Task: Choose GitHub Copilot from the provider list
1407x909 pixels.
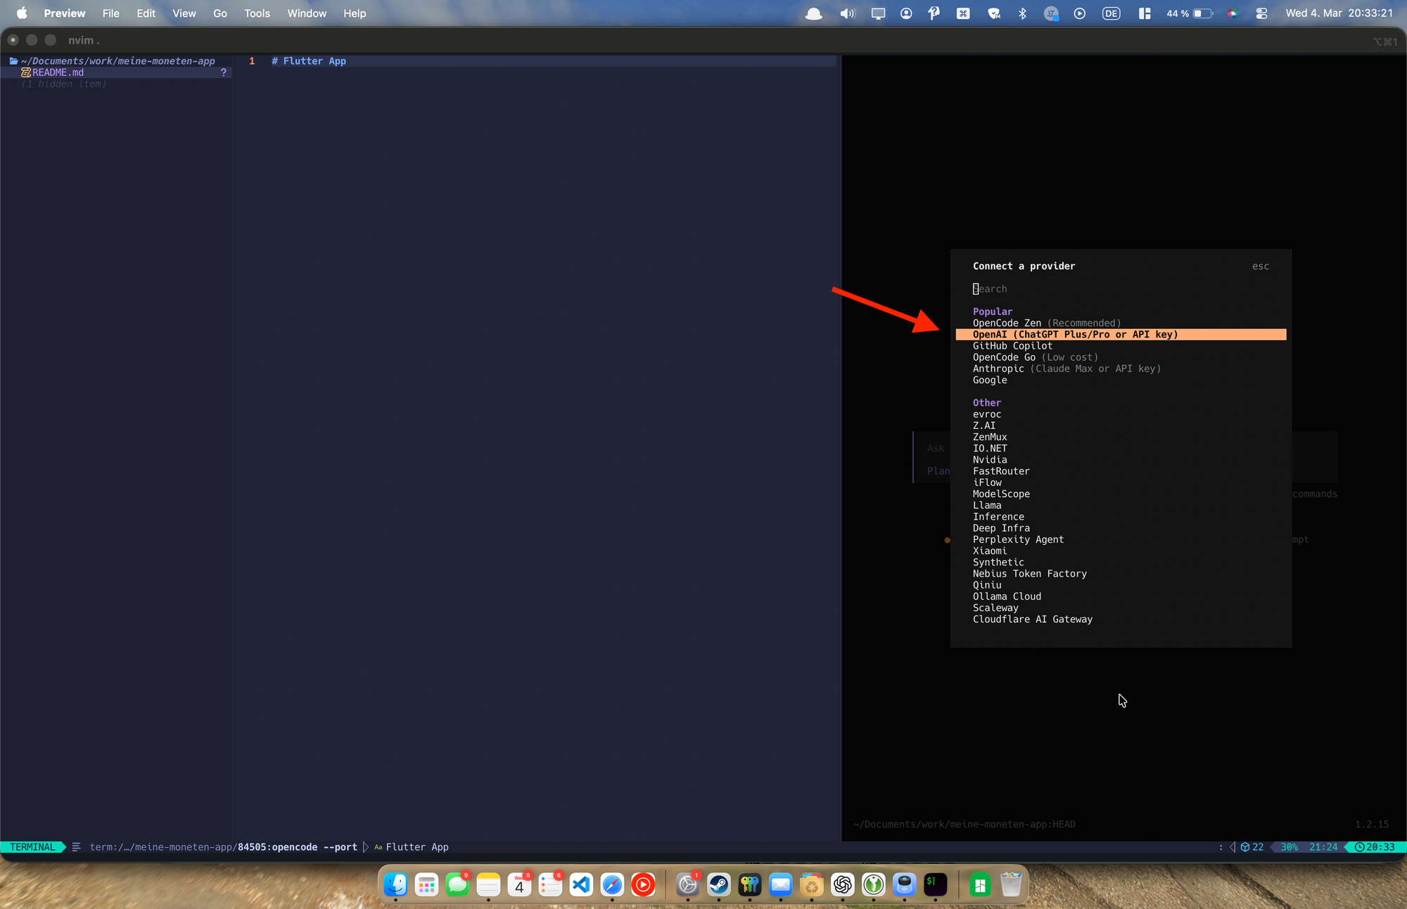Action: 1012,346
